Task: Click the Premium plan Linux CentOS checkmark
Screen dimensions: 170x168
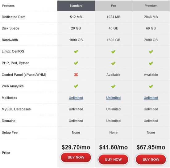Action: [151, 52]
